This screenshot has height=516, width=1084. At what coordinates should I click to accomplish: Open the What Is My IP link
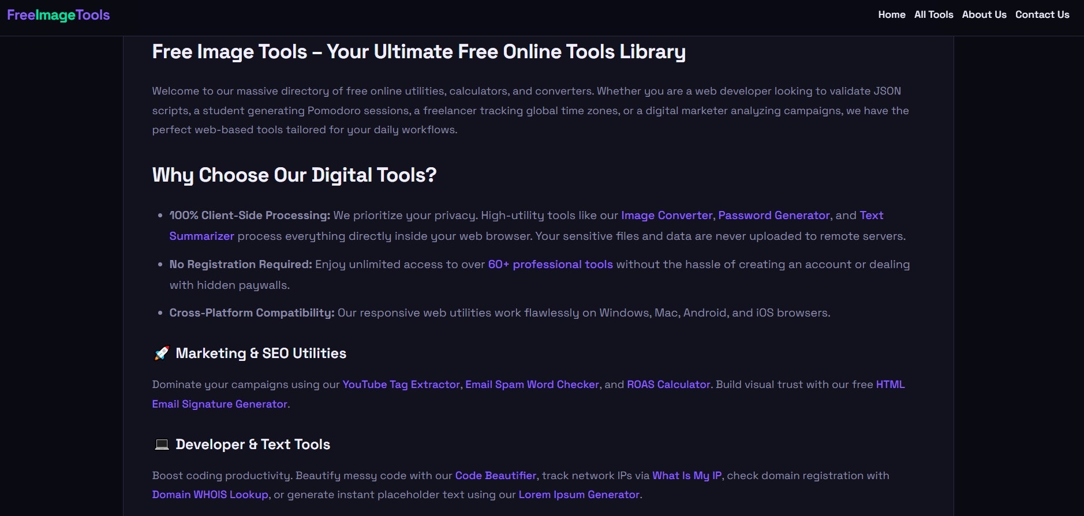click(x=687, y=476)
